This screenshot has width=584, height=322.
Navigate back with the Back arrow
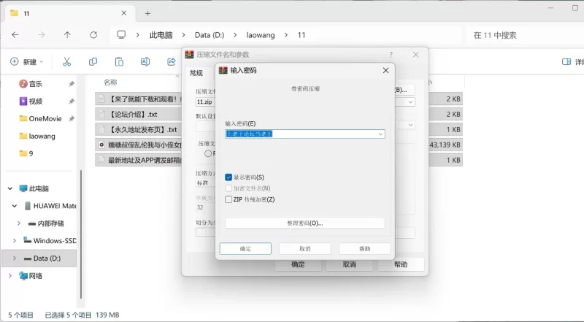(15, 35)
